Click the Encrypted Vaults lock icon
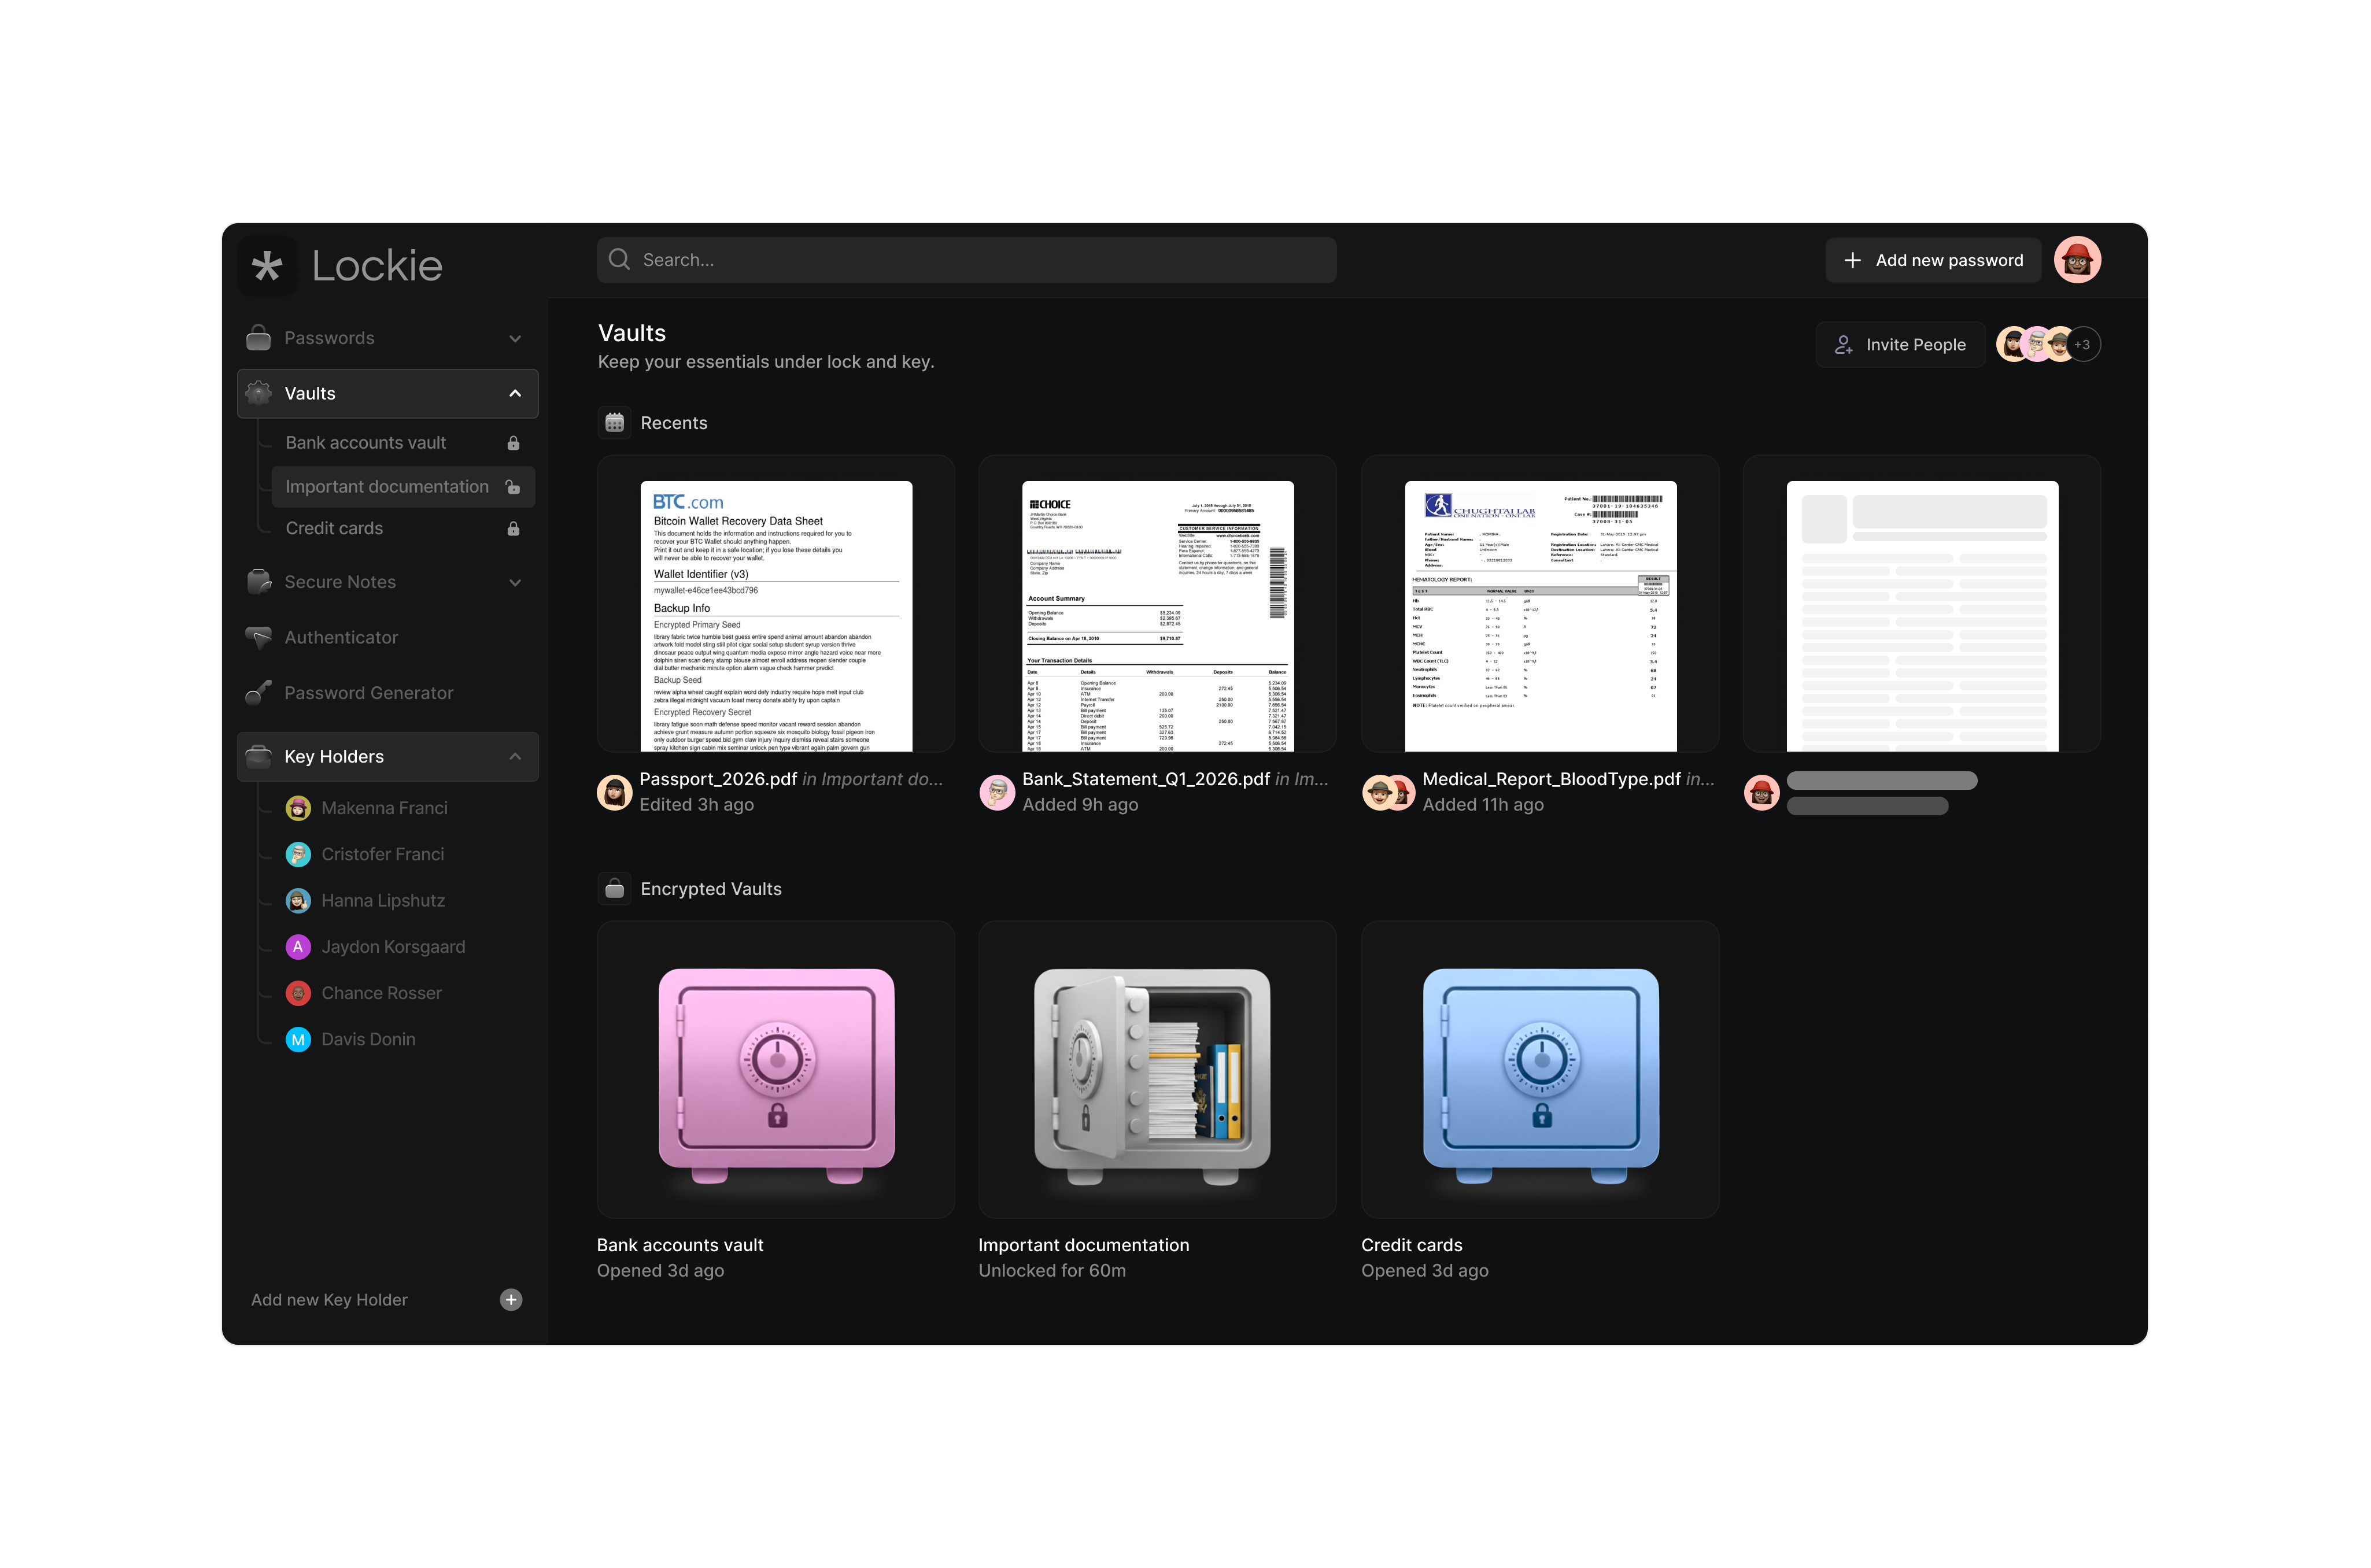Screen dimensions: 2371x1568 pyautogui.click(x=615, y=889)
